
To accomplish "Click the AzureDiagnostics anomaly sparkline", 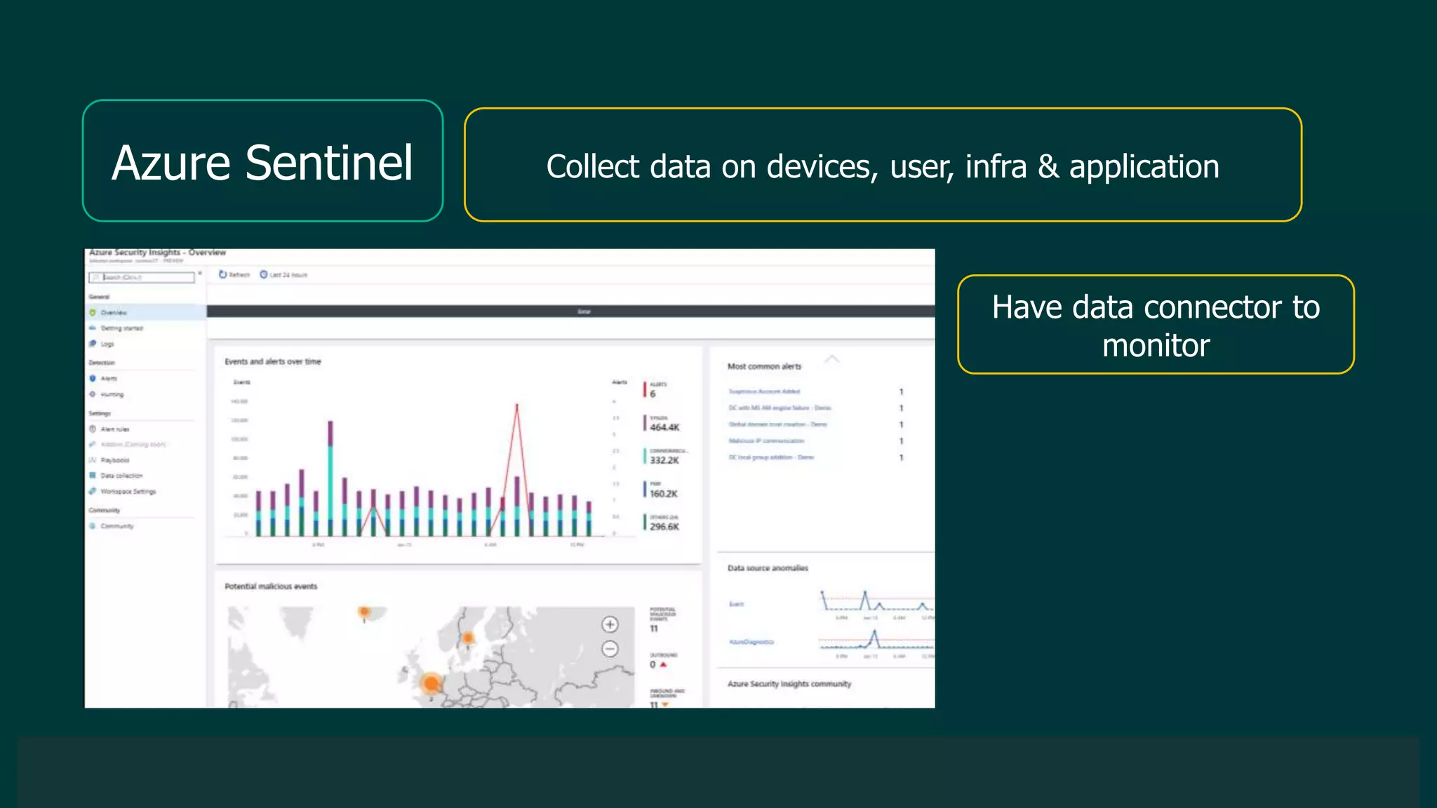I will pos(876,639).
